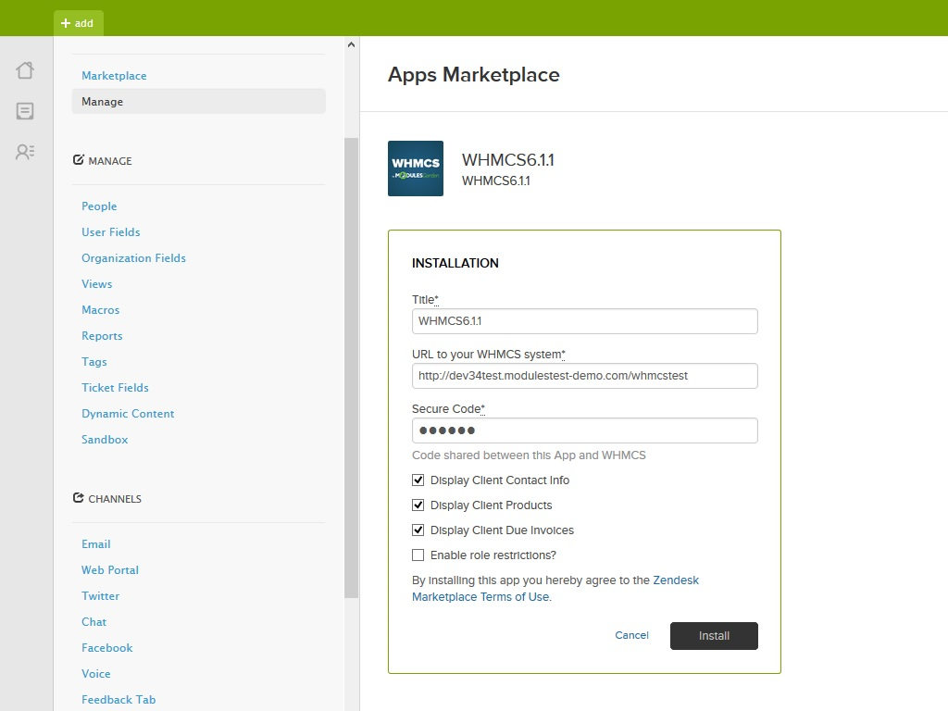Click the add tab button
Screen dimensions: 948x711
tap(78, 23)
